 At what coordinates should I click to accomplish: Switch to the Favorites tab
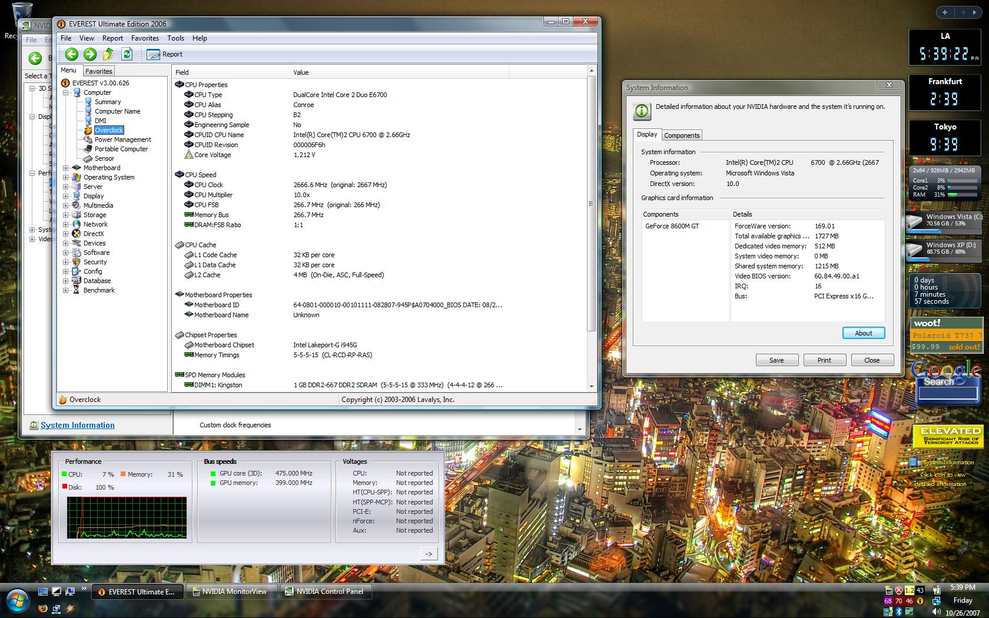point(98,71)
